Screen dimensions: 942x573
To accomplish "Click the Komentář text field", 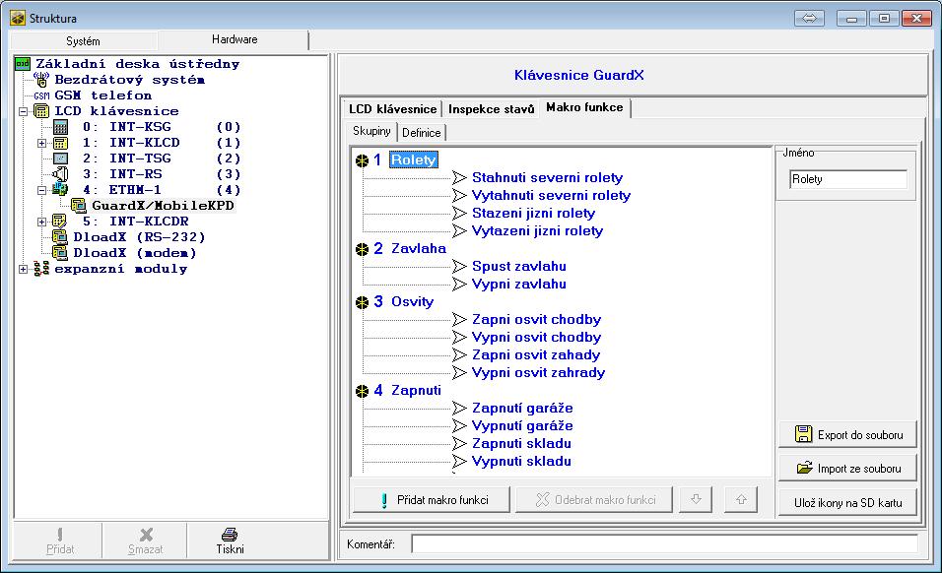I will point(665,544).
